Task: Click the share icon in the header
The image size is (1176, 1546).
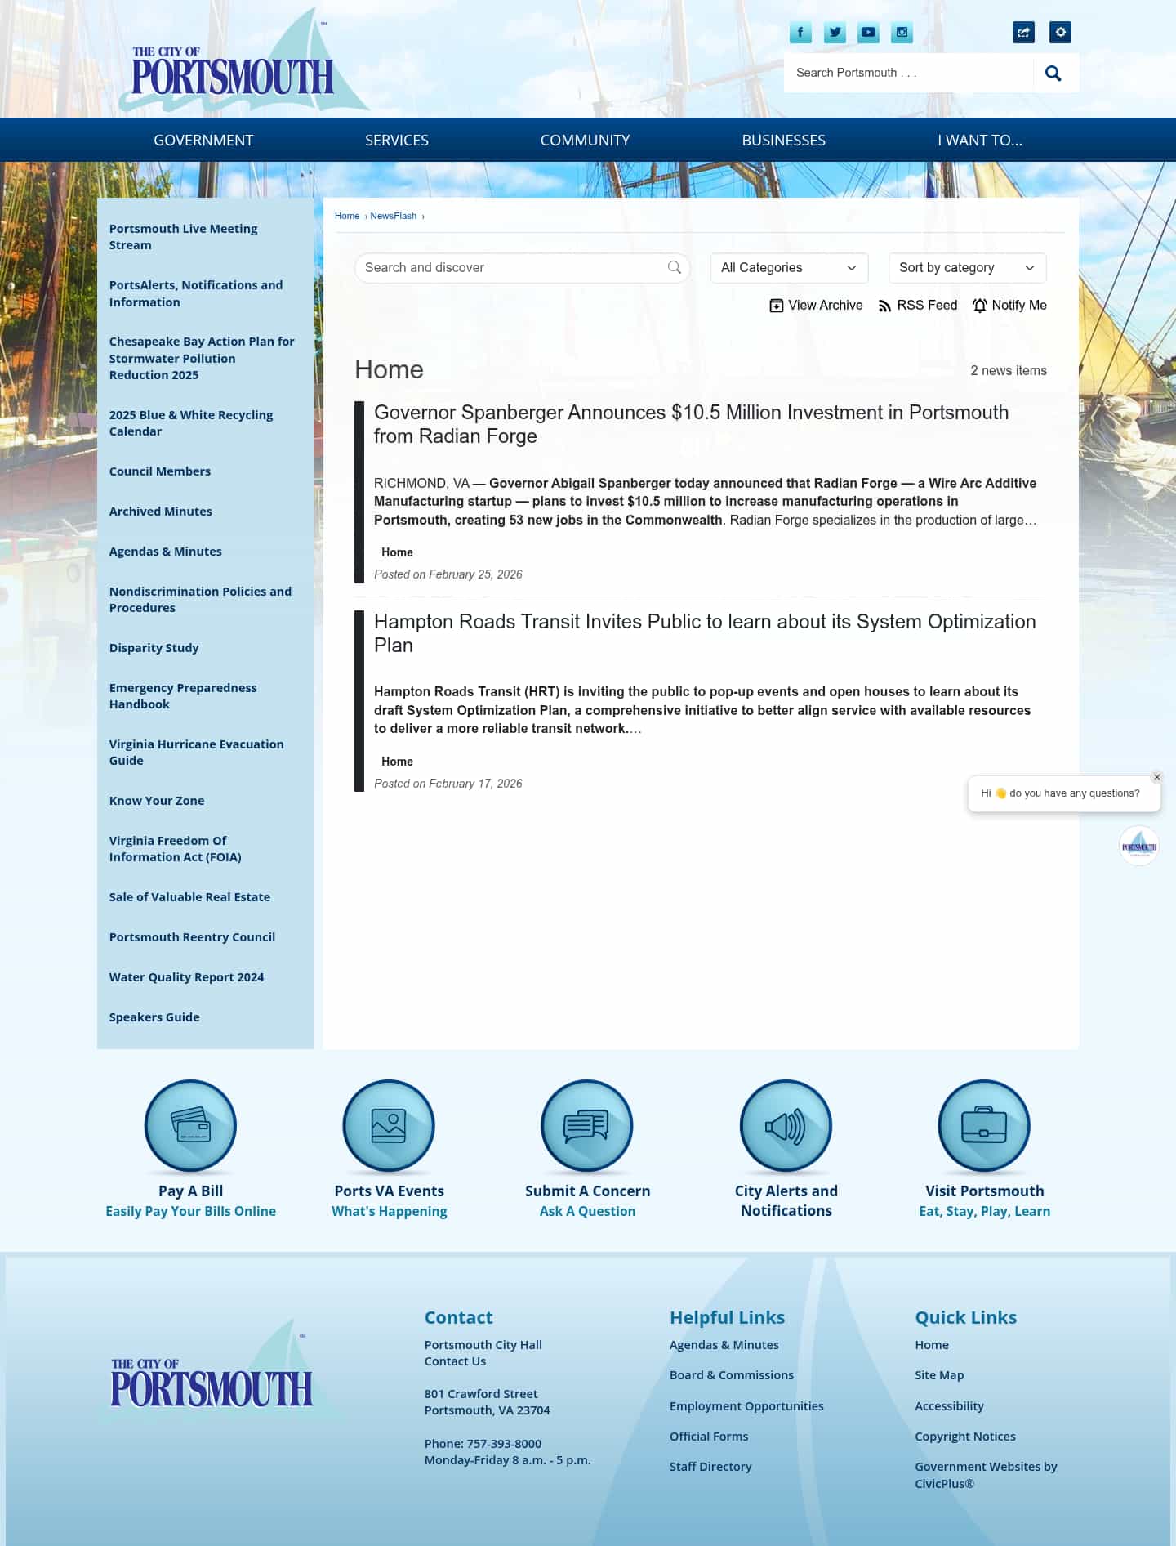Action: tap(1023, 32)
